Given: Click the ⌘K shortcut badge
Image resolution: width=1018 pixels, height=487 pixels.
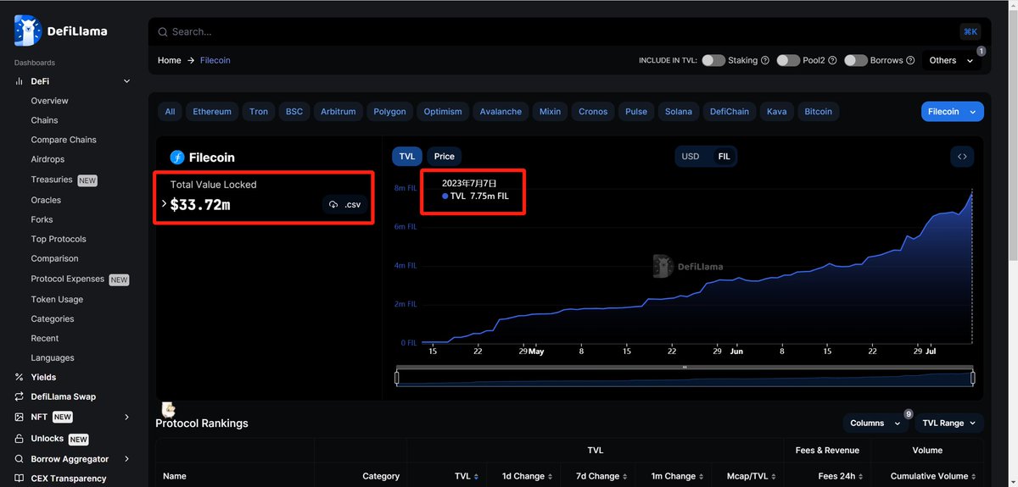Looking at the screenshot, I should 970,31.
